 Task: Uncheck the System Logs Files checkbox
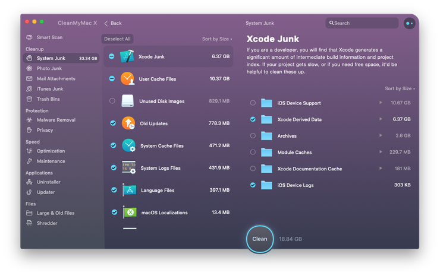pos(114,167)
